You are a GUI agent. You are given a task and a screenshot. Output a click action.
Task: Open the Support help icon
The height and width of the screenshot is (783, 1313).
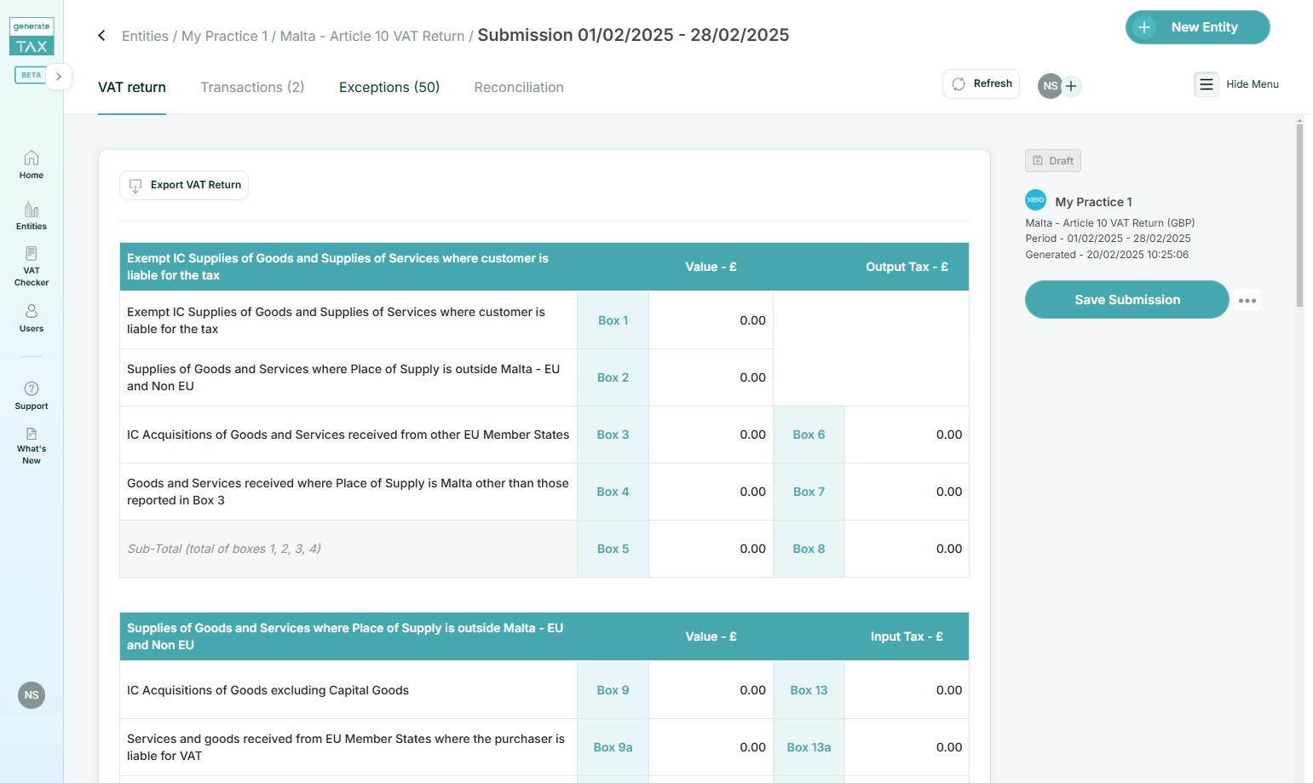click(x=32, y=395)
